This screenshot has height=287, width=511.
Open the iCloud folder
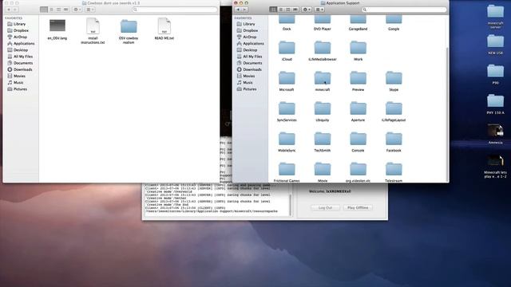[x=287, y=48]
